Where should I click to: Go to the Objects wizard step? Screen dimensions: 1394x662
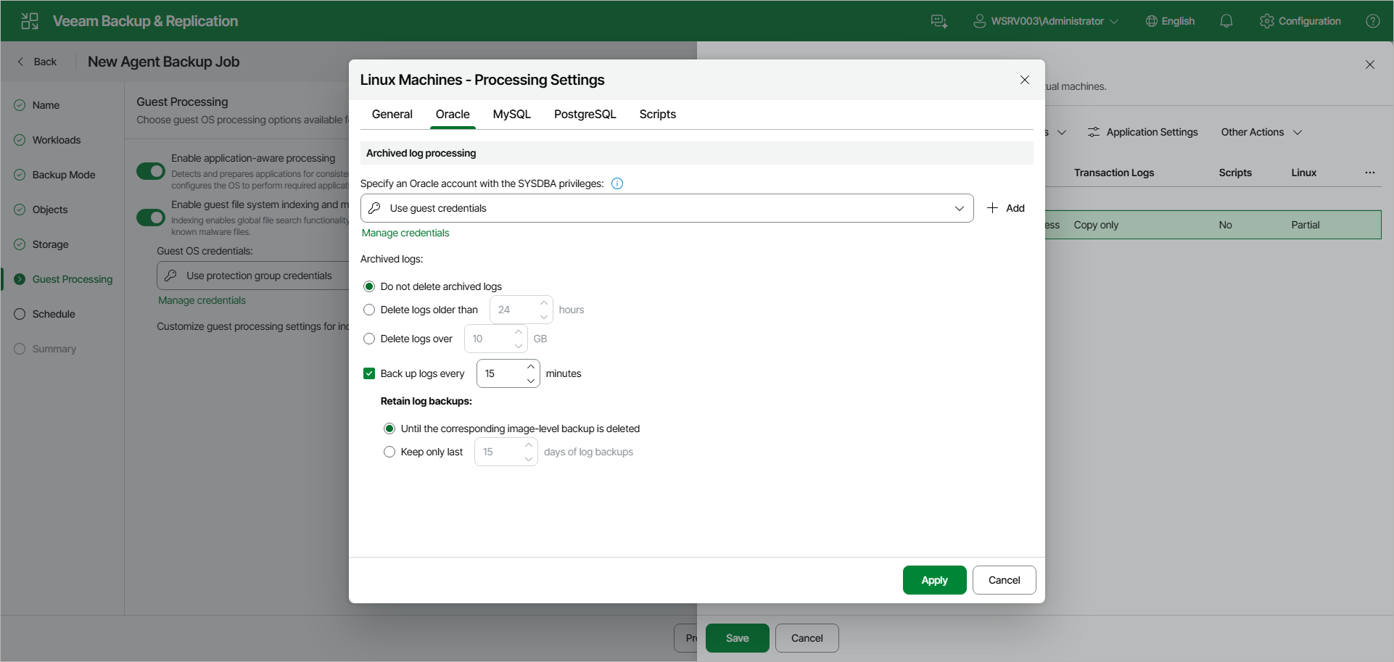pyautogui.click(x=41, y=210)
